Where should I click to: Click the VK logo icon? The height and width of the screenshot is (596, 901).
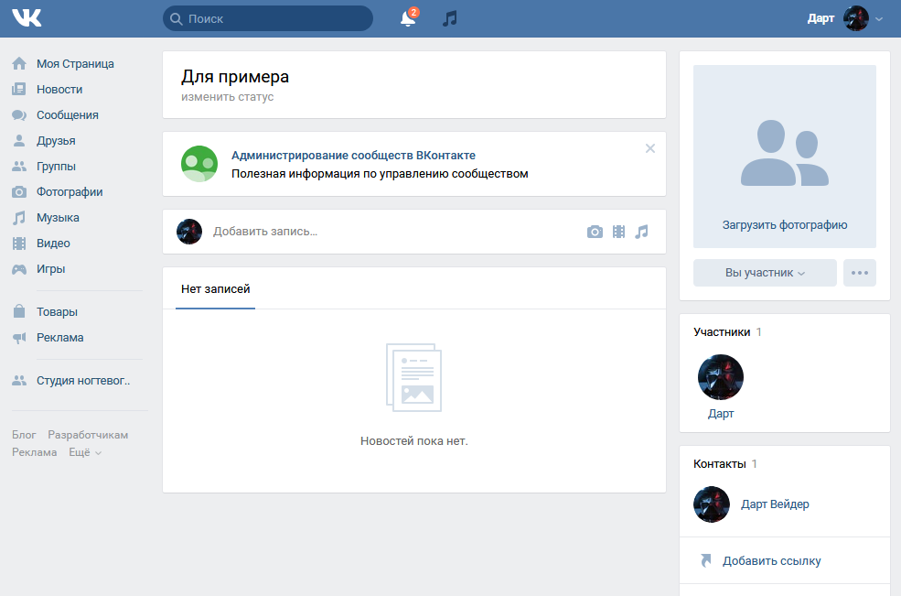point(27,18)
